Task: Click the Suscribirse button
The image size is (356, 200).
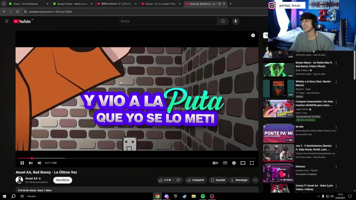Action: click(x=63, y=180)
